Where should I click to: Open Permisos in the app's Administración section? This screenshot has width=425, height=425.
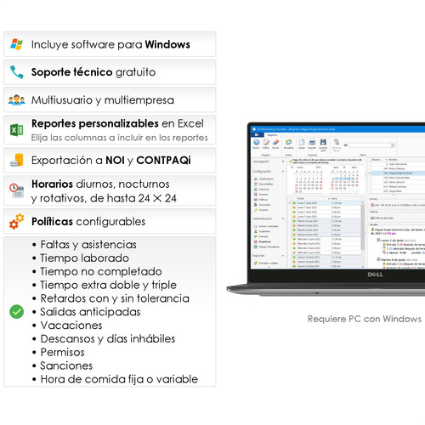pos(261,236)
